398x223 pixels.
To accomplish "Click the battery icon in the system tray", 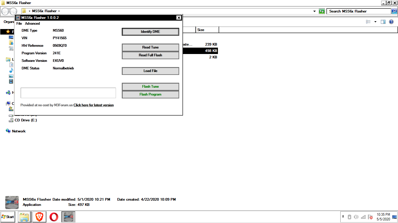I will 349,217.
